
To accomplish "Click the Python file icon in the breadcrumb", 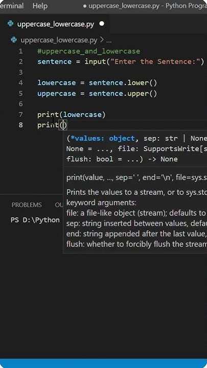I will (14, 40).
